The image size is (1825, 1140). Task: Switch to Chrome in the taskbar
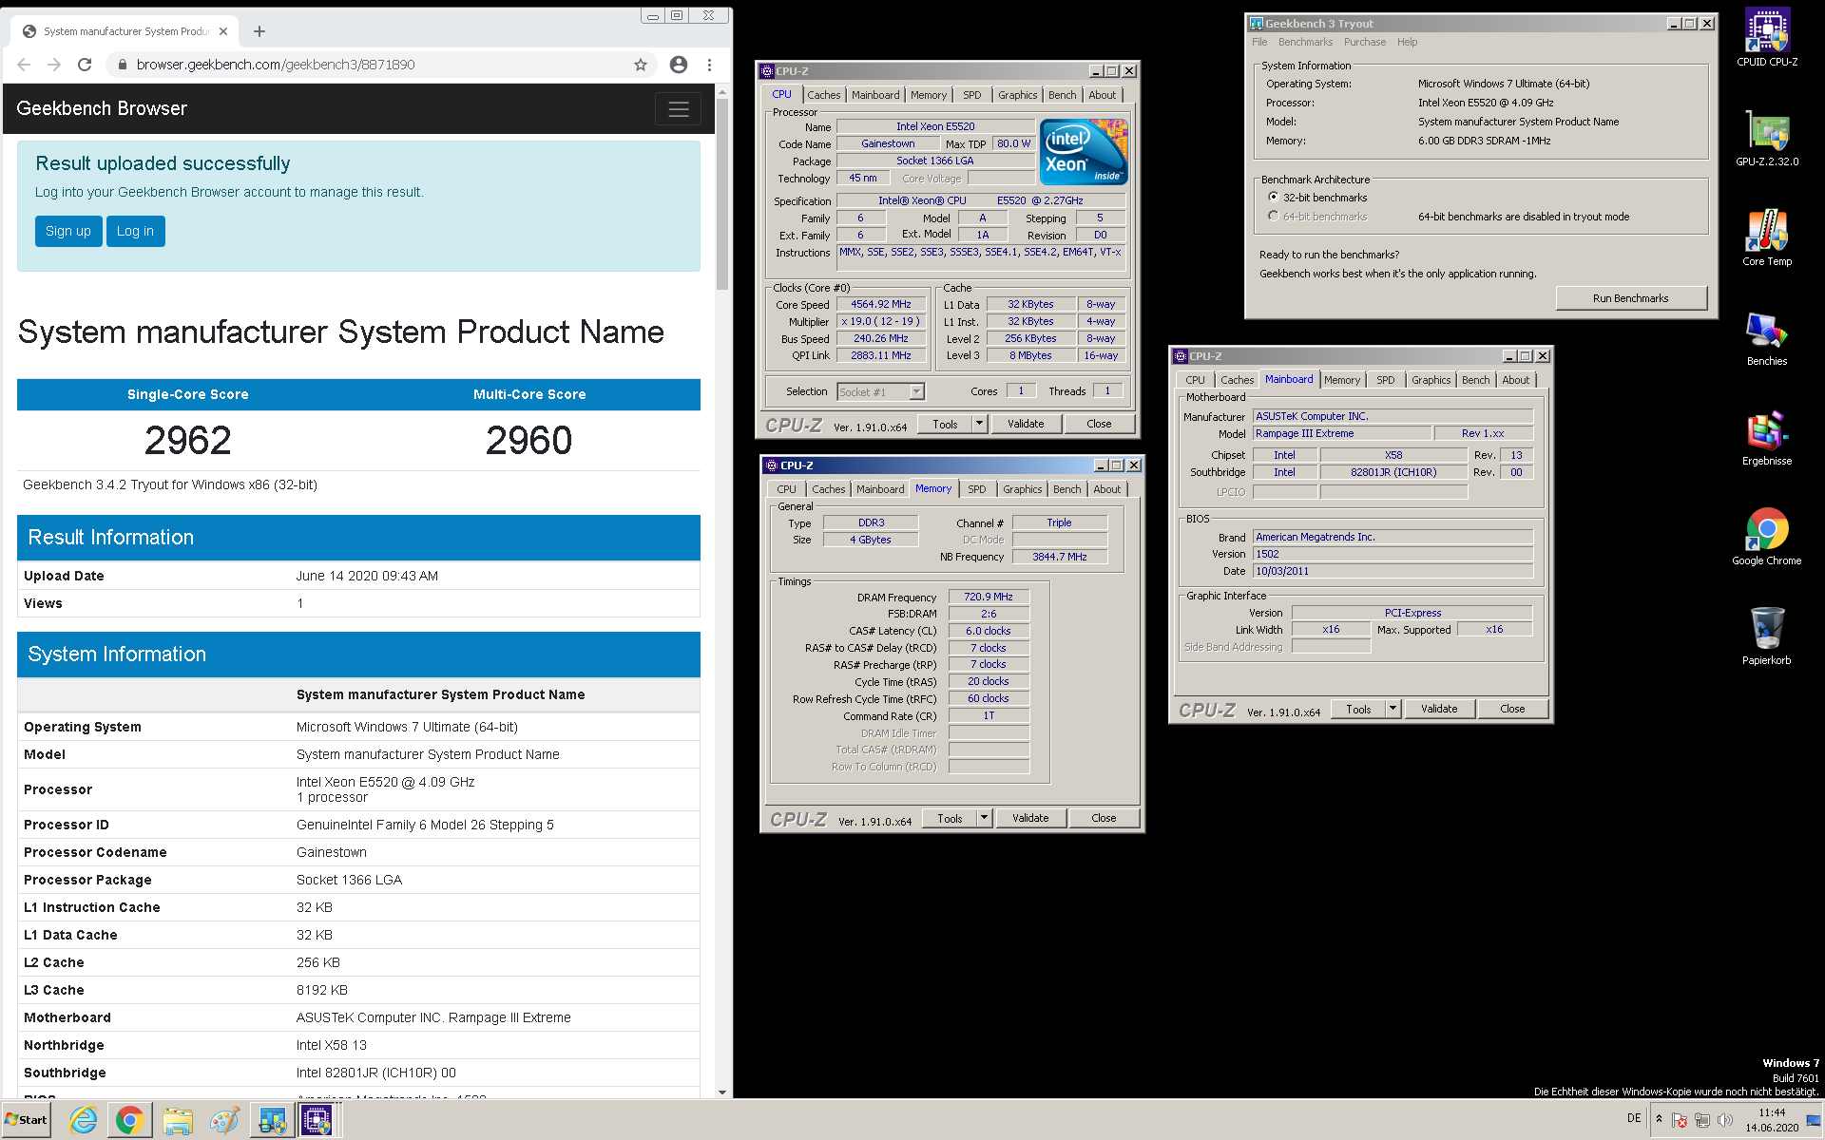coord(130,1120)
